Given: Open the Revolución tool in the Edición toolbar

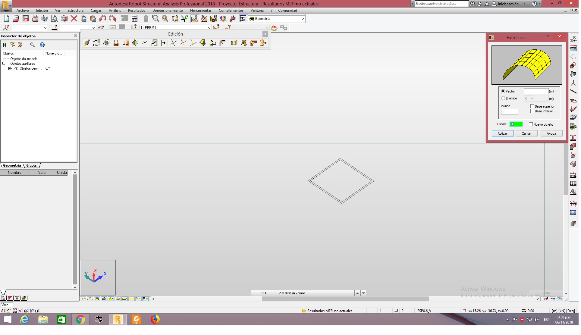Looking at the screenshot, I should click(x=244, y=43).
